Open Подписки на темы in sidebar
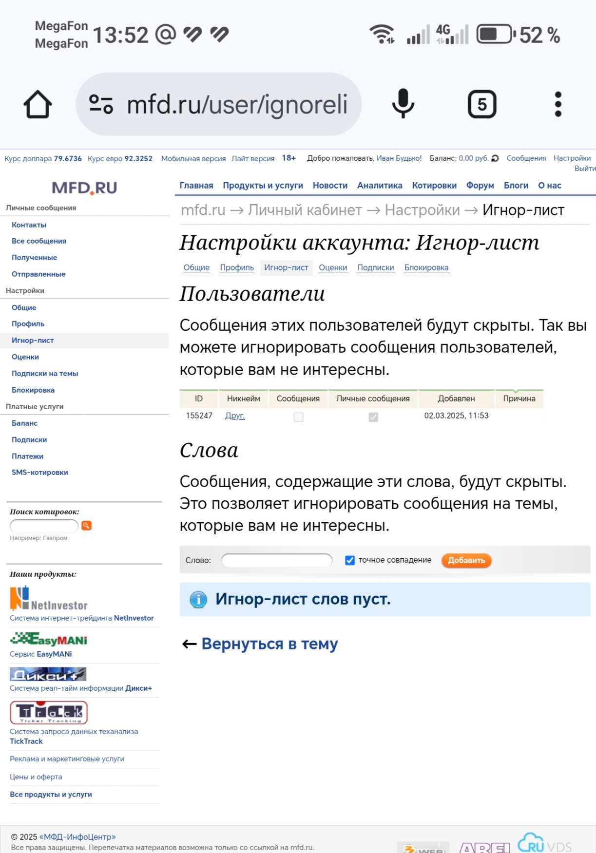The image size is (596, 853). point(45,374)
